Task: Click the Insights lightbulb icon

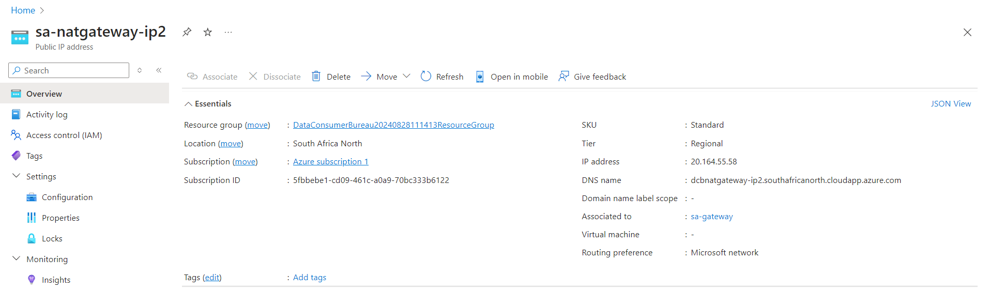Action: 32,280
